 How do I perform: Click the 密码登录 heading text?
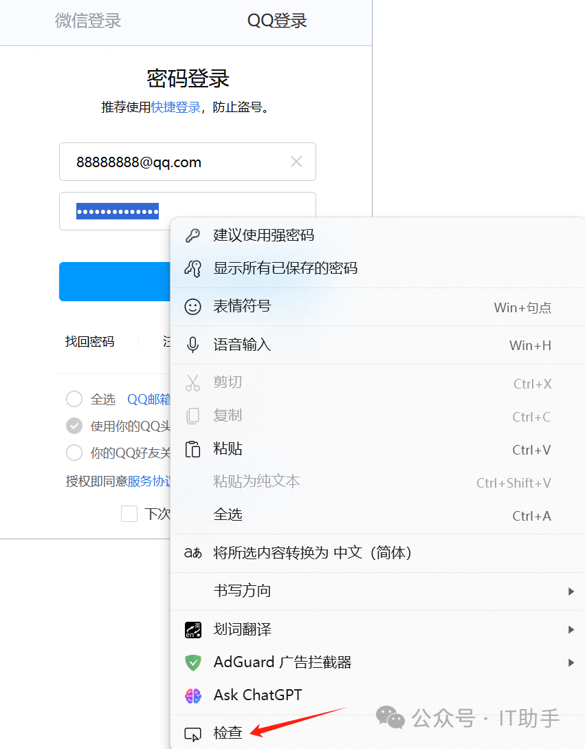point(188,78)
